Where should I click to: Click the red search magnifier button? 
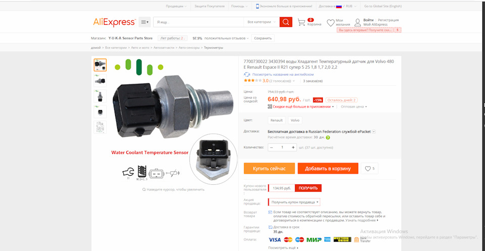tap(286, 22)
